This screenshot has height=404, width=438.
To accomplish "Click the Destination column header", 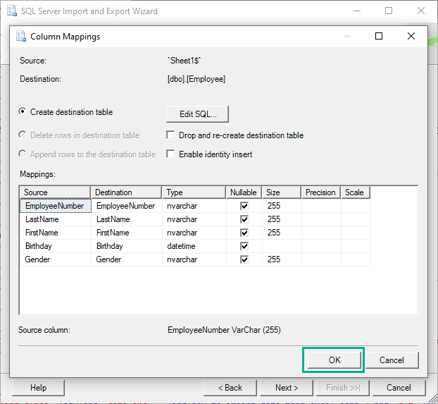I will click(x=126, y=192).
